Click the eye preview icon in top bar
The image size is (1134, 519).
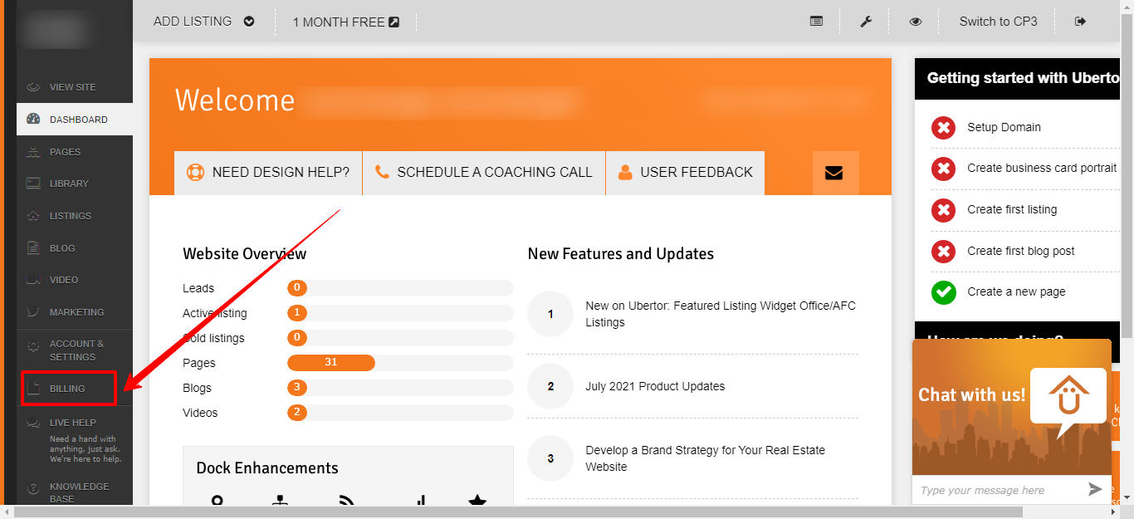[x=915, y=22]
